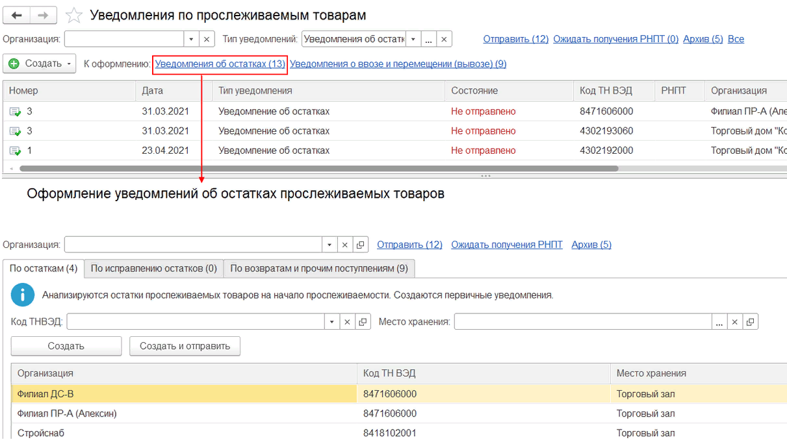
Task: Expand the Тип уведомлений dropdown
Action: tap(413, 40)
